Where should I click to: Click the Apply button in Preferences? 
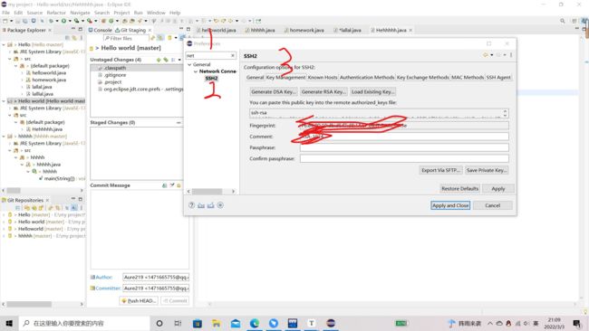tap(498, 188)
